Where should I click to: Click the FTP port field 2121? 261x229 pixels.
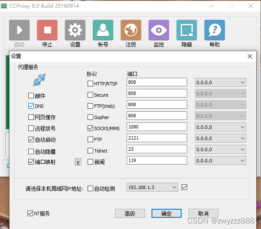click(x=157, y=138)
